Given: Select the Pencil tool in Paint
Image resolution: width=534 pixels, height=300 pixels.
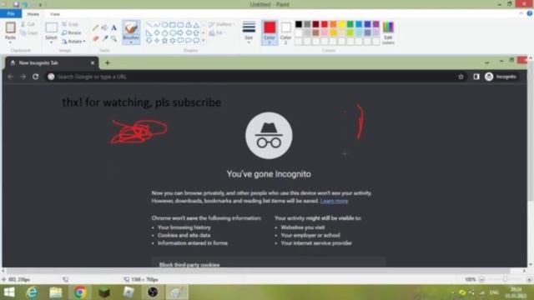Looking at the screenshot, I should point(96,27).
